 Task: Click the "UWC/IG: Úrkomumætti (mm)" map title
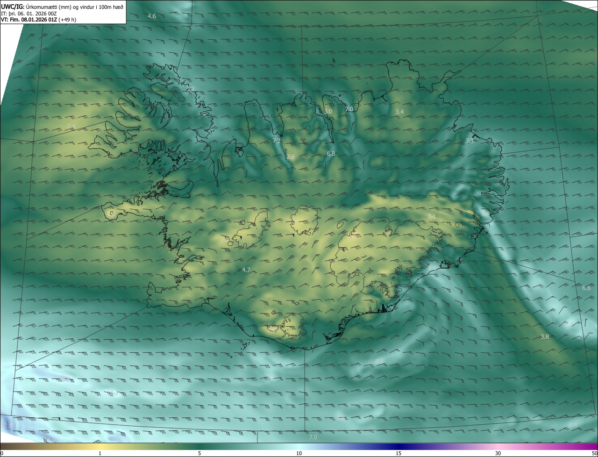click(x=62, y=6)
